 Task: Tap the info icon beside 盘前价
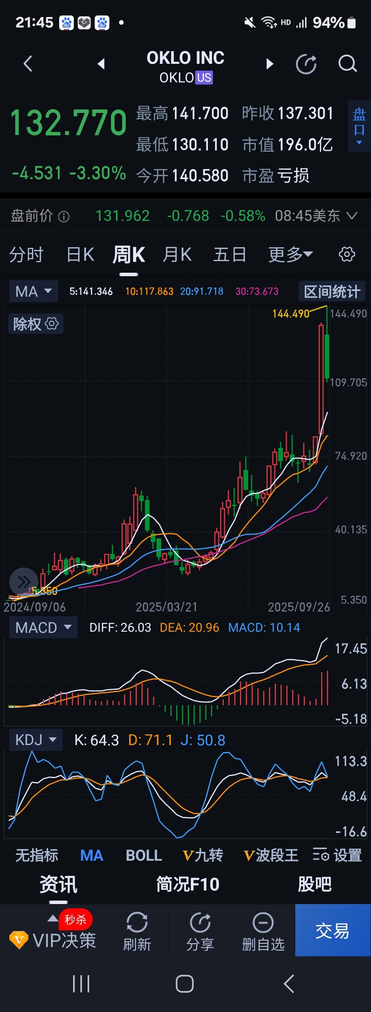64,217
